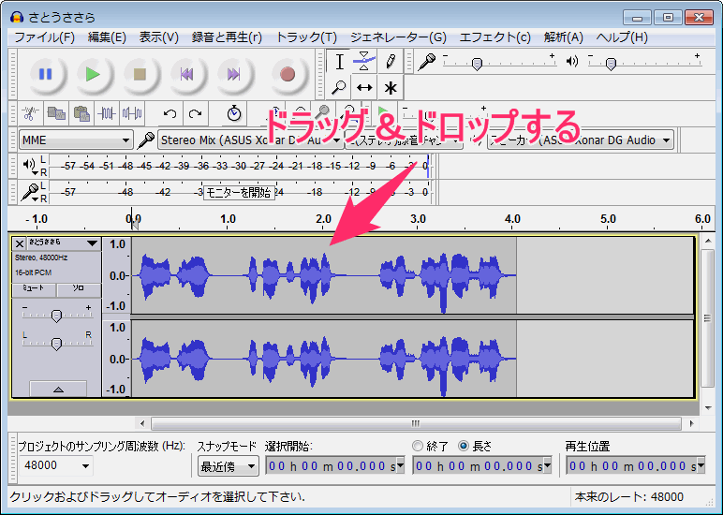Open the 録音と再生(r) menu
The height and width of the screenshot is (515, 723).
(x=227, y=37)
